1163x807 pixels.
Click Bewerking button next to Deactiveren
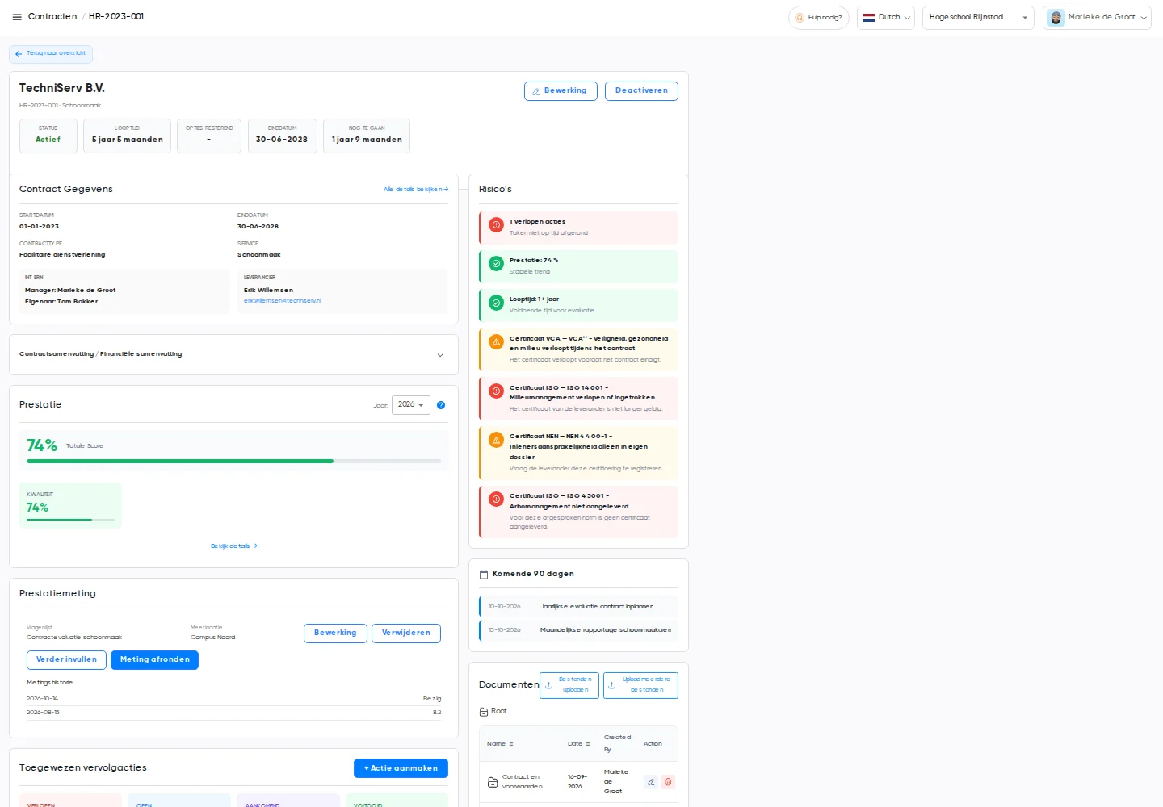coord(561,91)
